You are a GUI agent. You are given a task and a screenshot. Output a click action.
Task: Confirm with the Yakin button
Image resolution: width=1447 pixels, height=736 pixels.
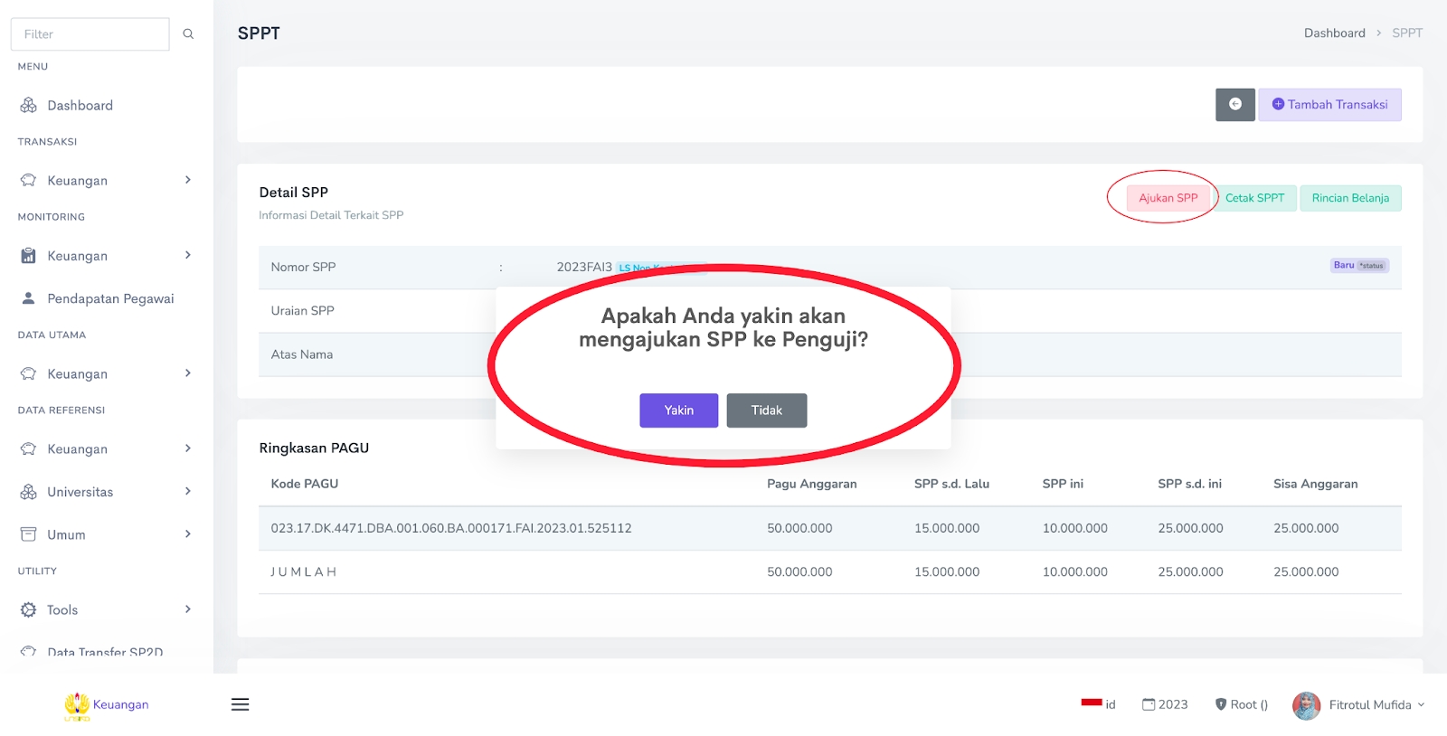678,410
